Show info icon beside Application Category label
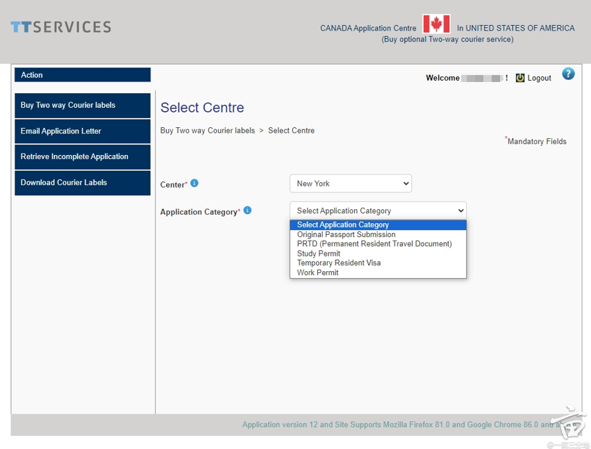591x449 pixels. [247, 211]
